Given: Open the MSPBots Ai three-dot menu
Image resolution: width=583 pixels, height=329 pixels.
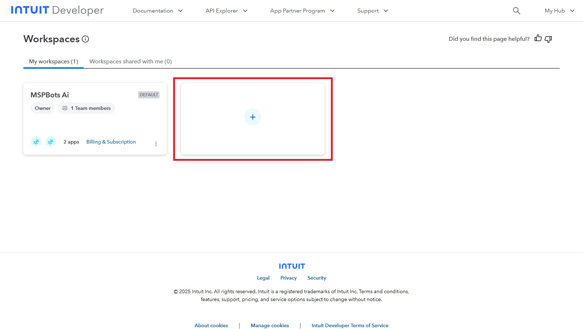Looking at the screenshot, I should point(156,144).
